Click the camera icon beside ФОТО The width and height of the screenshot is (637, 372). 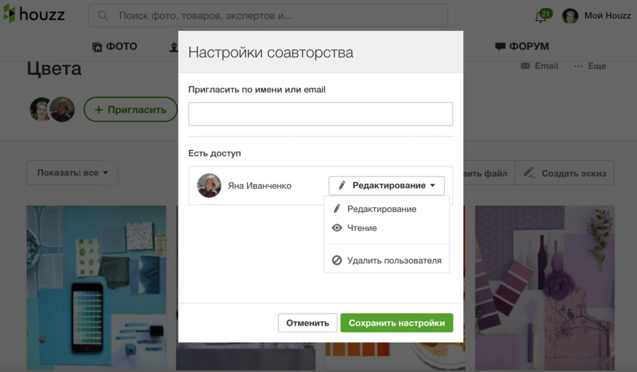click(x=98, y=46)
